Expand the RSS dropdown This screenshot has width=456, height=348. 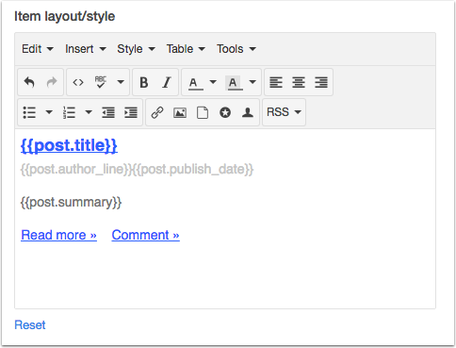point(284,112)
